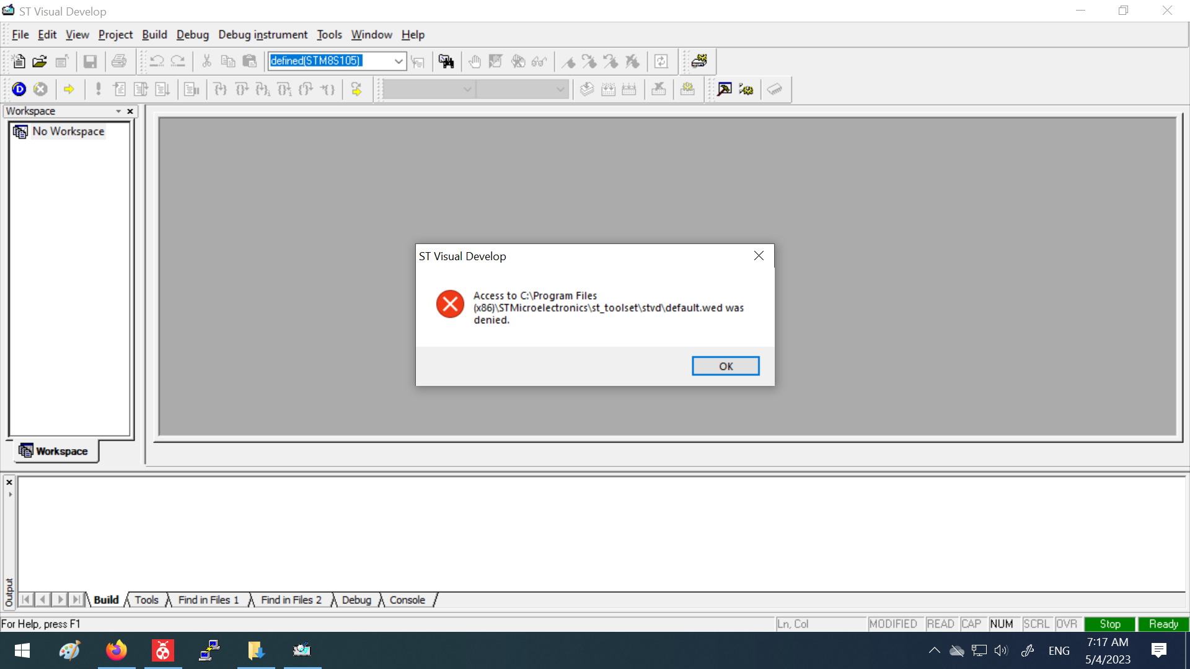Open the defined(STM8S105) search dropdown
Viewport: 1190px width, 669px height.
[399, 61]
